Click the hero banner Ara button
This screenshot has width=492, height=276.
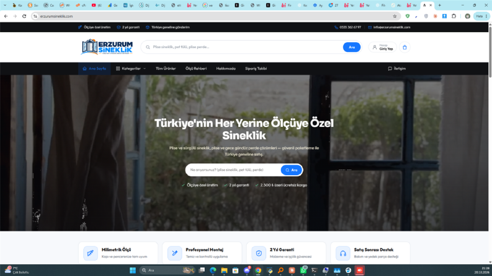[x=292, y=170]
